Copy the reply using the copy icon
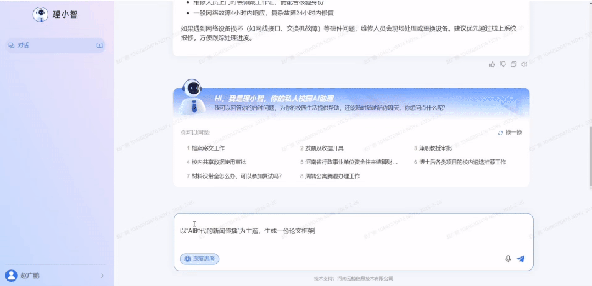 click(513, 64)
